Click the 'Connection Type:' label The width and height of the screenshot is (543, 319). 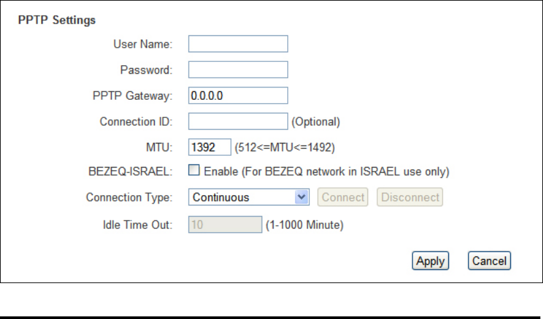[x=129, y=197]
